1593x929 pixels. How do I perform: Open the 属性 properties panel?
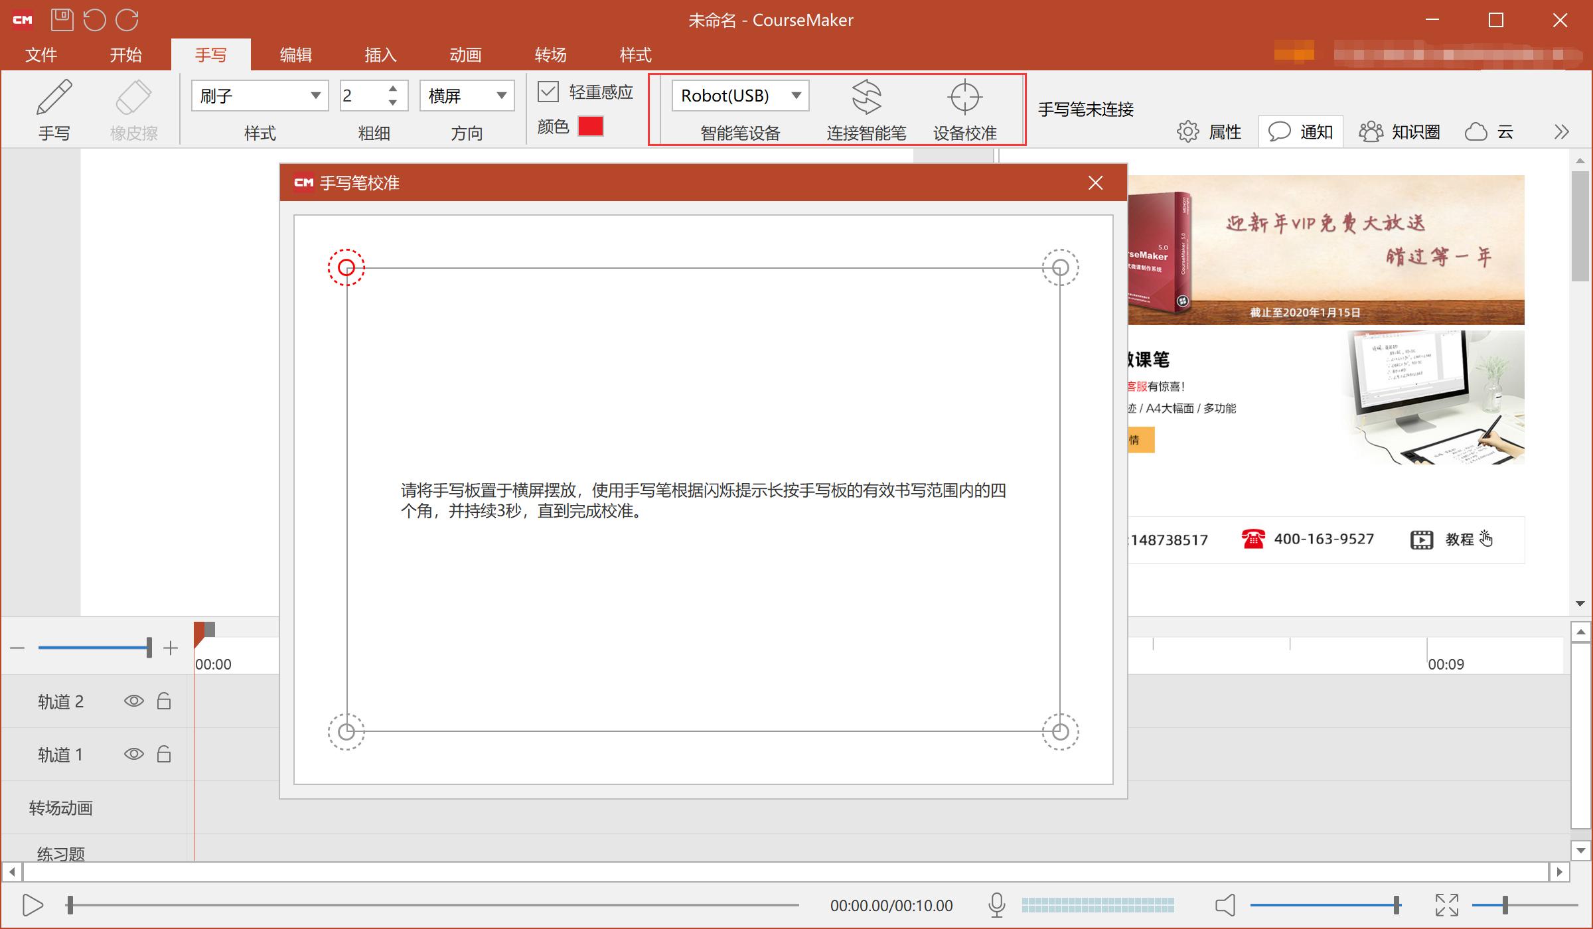1209,131
